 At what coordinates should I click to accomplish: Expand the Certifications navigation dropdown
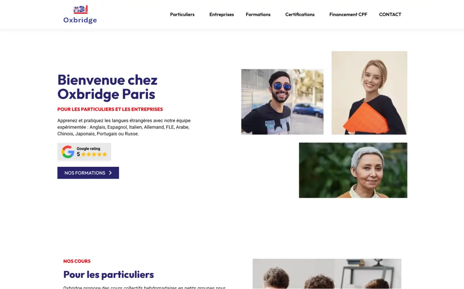[300, 14]
